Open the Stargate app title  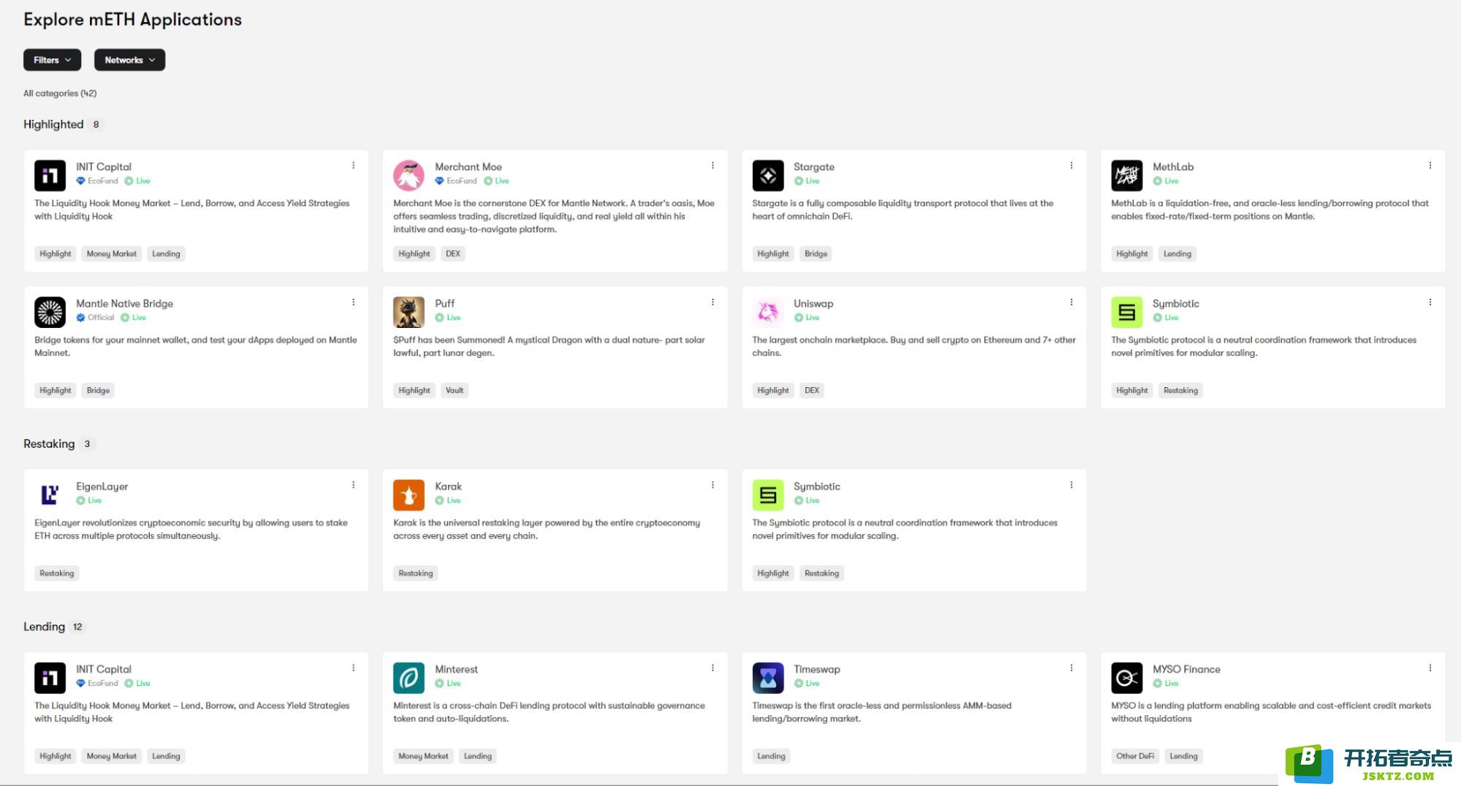[x=814, y=167]
